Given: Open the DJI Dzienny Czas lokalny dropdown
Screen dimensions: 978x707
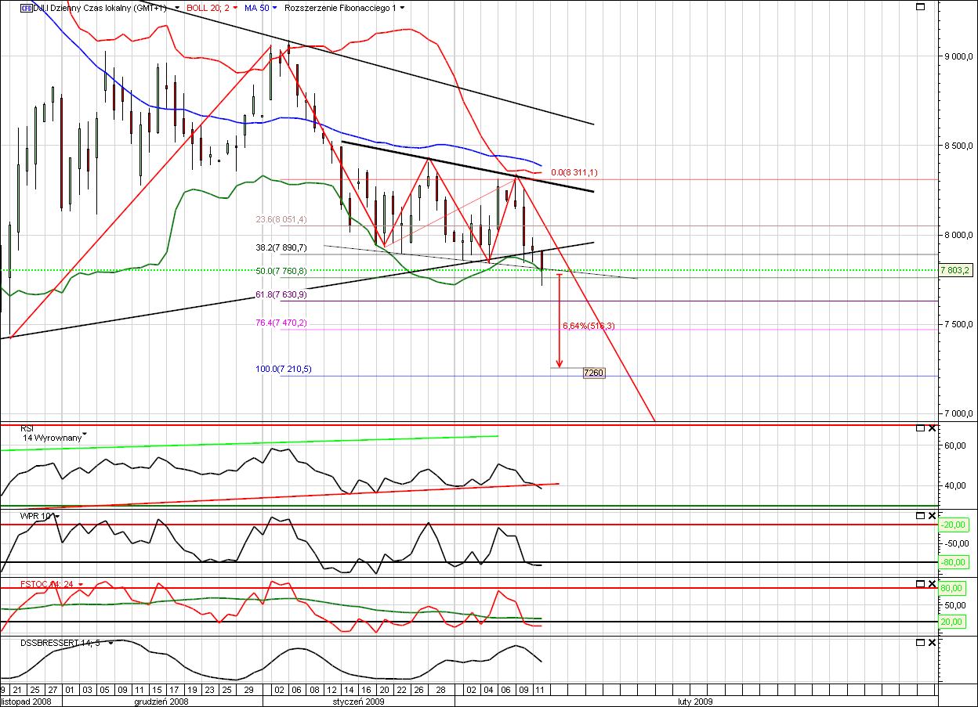Looking at the screenshot, I should tap(178, 8).
